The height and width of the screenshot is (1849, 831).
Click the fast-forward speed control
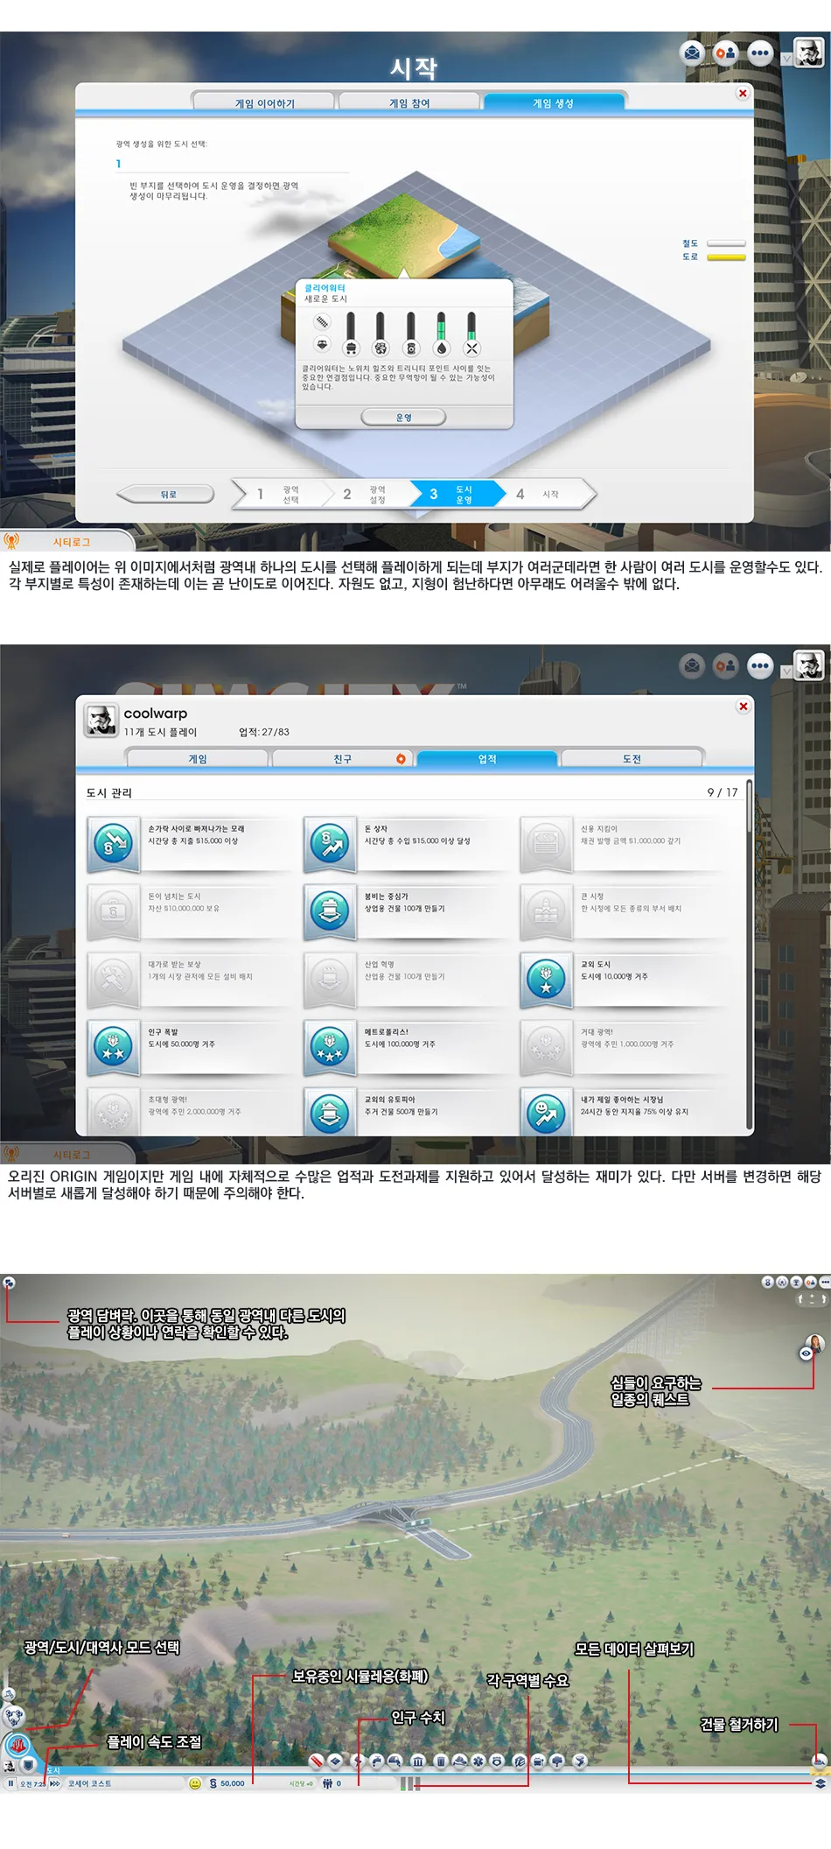coord(55,1783)
